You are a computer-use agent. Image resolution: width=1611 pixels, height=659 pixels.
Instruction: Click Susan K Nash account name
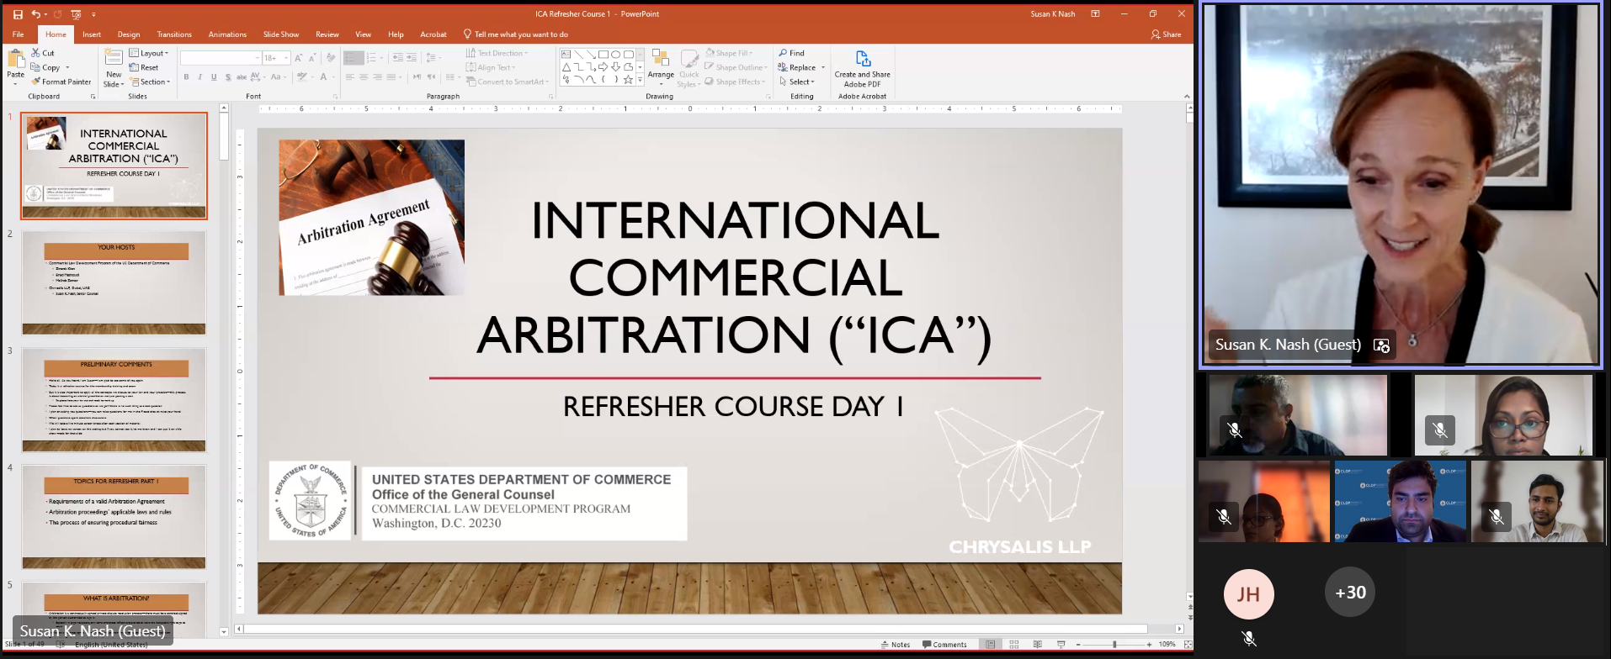click(1053, 13)
